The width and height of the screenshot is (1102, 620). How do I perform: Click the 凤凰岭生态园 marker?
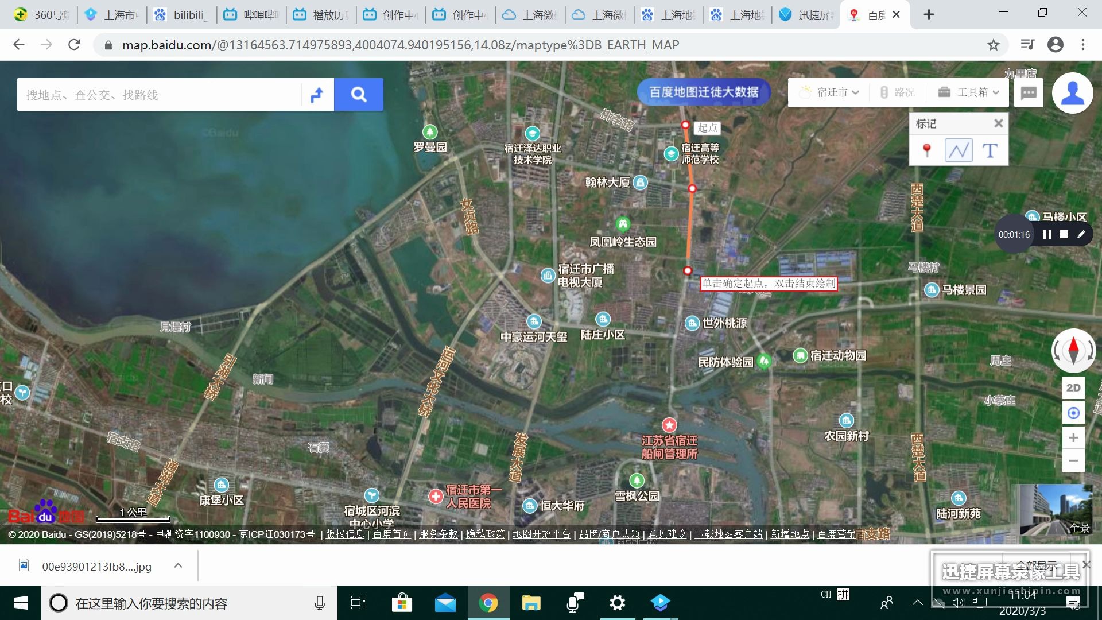[623, 224]
